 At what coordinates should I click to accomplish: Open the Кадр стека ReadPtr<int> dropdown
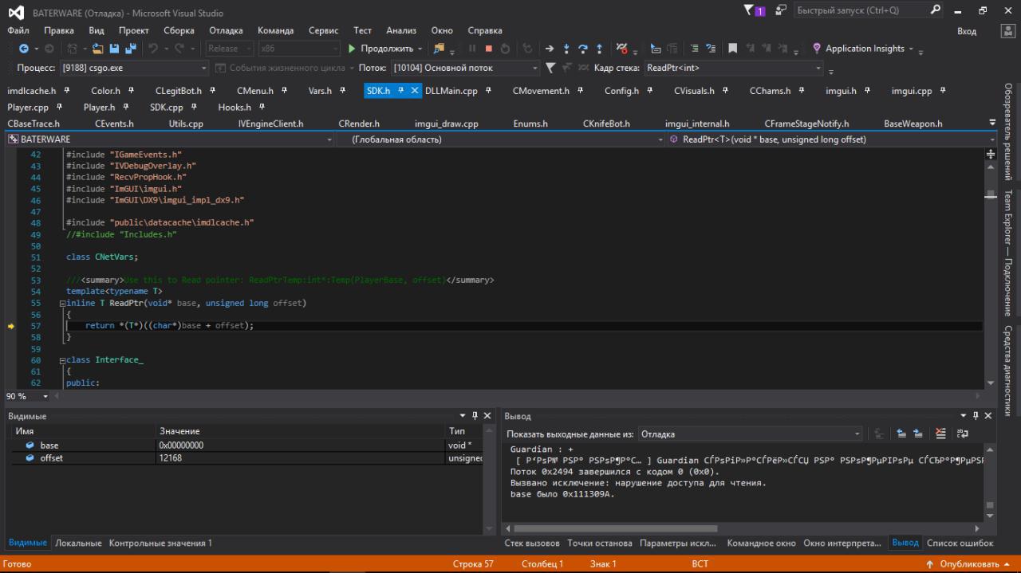click(x=818, y=69)
